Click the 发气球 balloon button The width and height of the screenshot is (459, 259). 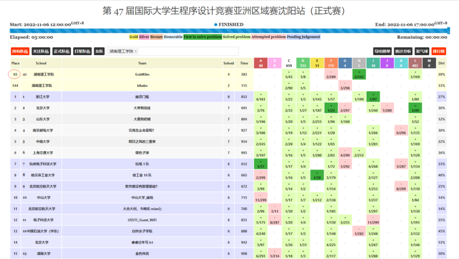coord(421,51)
